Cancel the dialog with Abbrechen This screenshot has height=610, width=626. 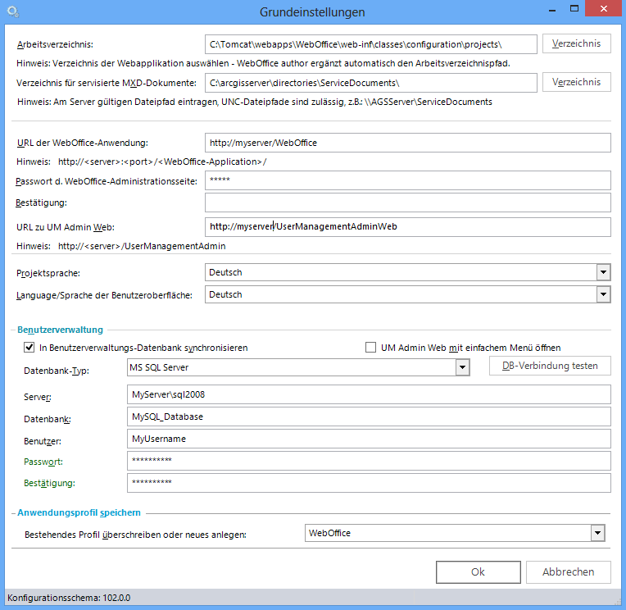(x=568, y=572)
